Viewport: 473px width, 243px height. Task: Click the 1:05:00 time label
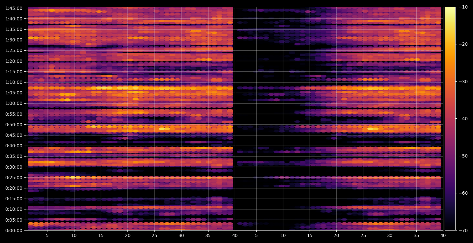pyautogui.click(x=14, y=93)
